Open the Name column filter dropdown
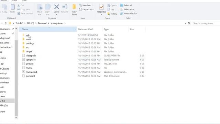The width and height of the screenshot is (220, 124). tap(75, 29)
